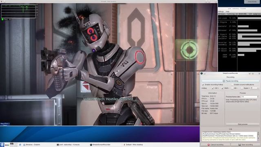Click the green target icon on the door
This screenshot has width=261, height=147.
[x=189, y=50]
